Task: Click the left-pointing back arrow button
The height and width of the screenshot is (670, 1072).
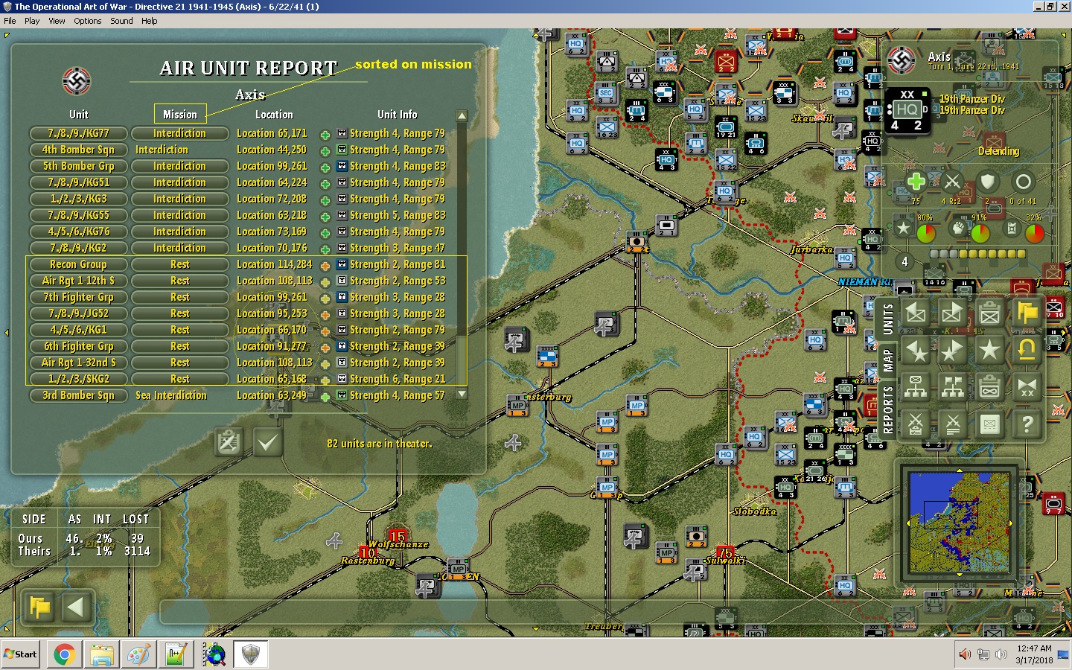Action: click(76, 607)
